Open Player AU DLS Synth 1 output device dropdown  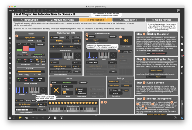[x=26, y=104]
